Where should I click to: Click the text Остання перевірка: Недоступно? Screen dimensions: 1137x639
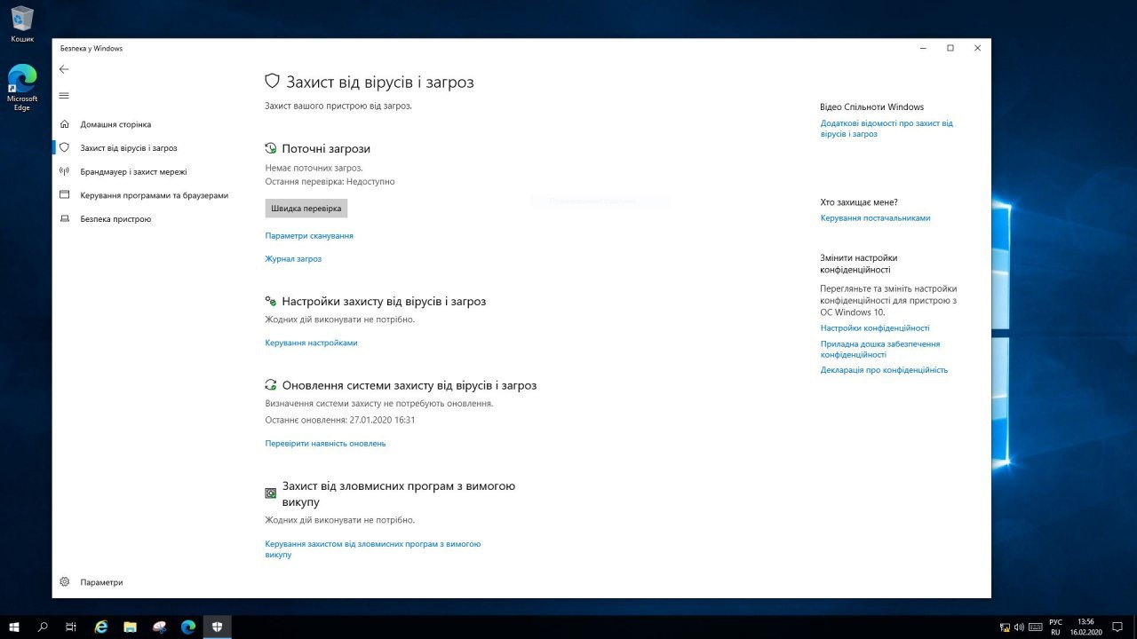point(330,182)
